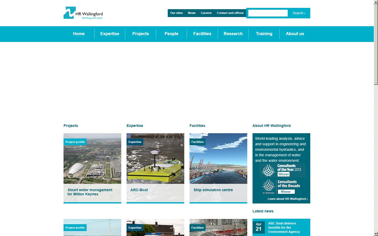Click the HR Wallingford logo
The width and height of the screenshot is (378, 236).
pos(83,13)
